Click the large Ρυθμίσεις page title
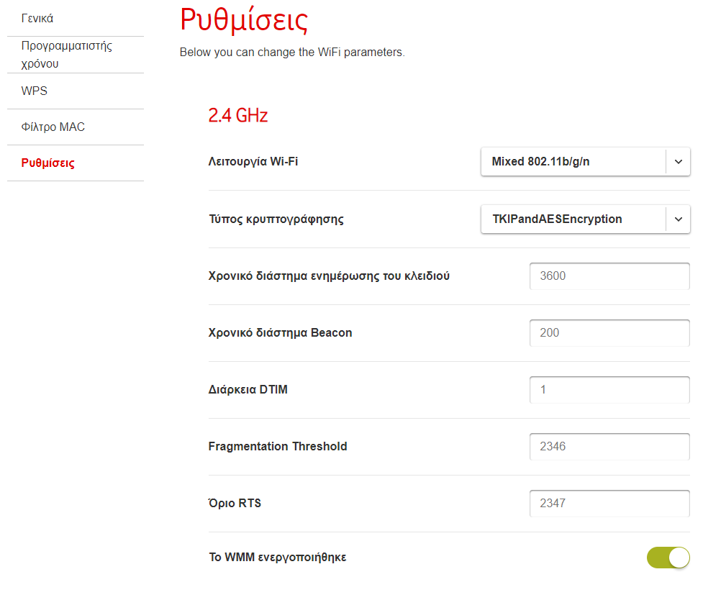 click(244, 20)
